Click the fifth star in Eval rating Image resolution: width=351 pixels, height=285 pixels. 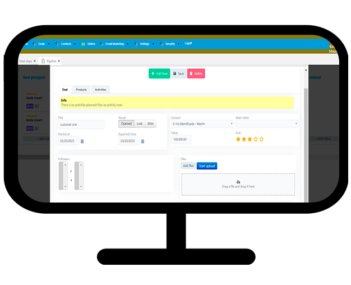click(261, 139)
